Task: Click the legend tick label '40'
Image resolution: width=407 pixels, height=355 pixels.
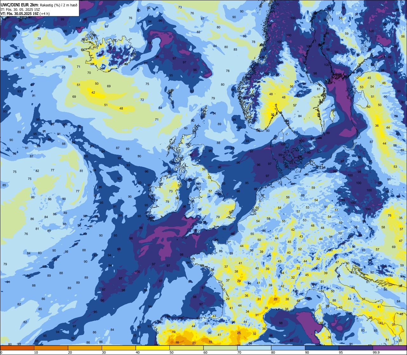Action: coord(138,352)
